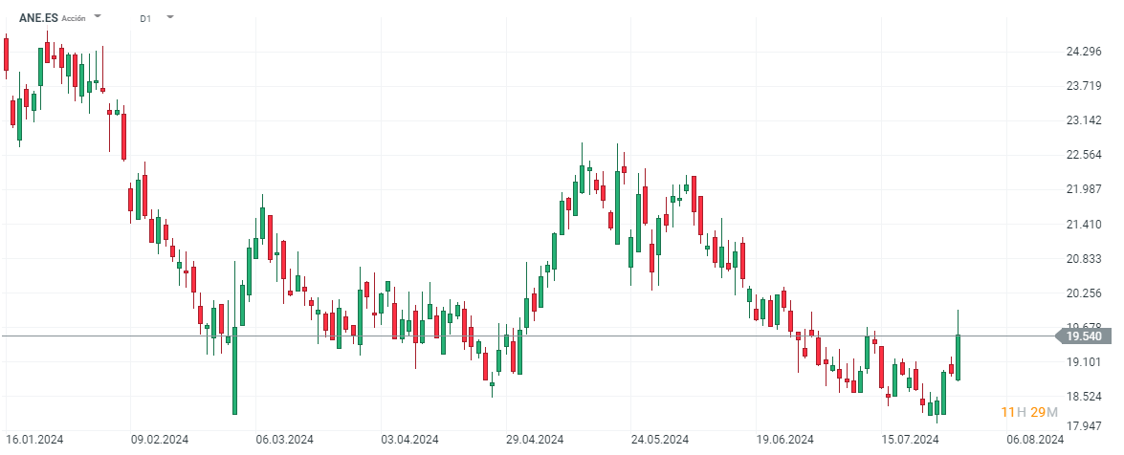
Task: Open the ANE.ES symbol selector arrow
Action: click(99, 15)
